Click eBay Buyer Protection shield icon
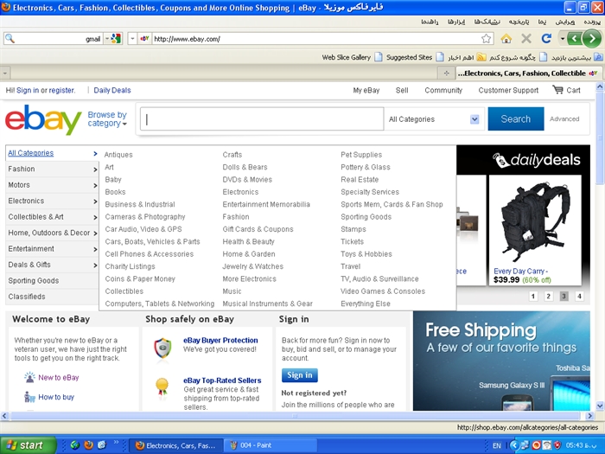 162,348
